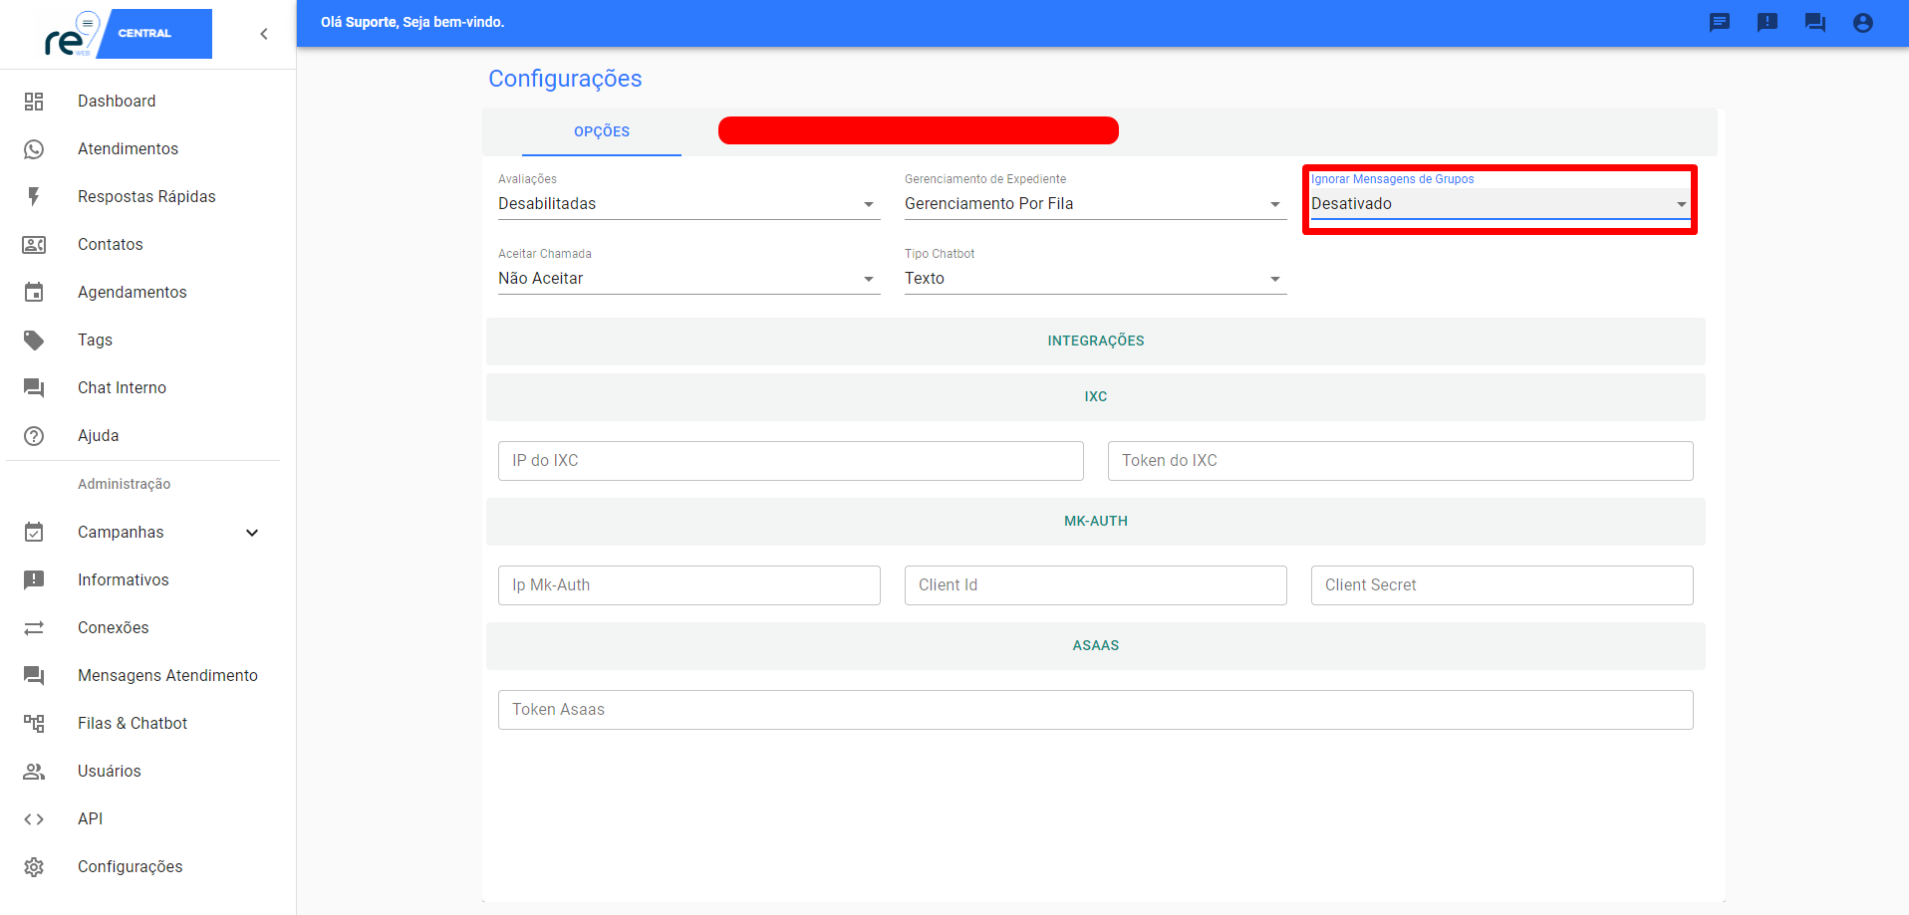Image resolution: width=1909 pixels, height=915 pixels.
Task: Focus the Client Id field
Action: click(x=1096, y=585)
